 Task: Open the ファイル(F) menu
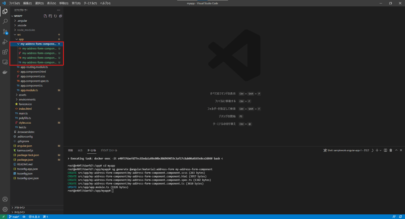(14, 3)
